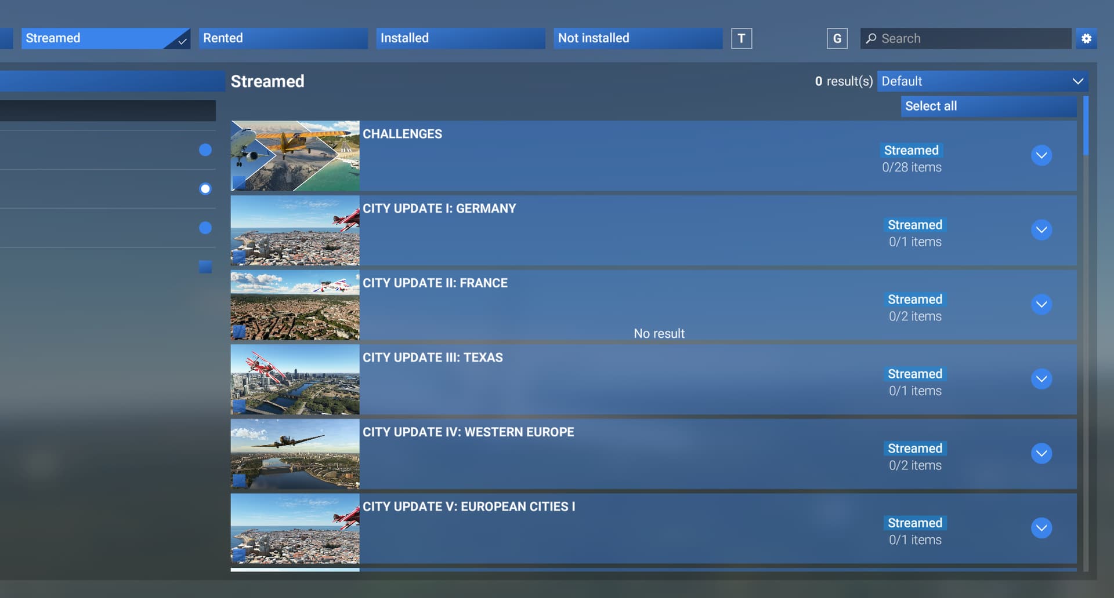The width and height of the screenshot is (1114, 598).
Task: Click the G filter icon
Action: click(x=837, y=38)
